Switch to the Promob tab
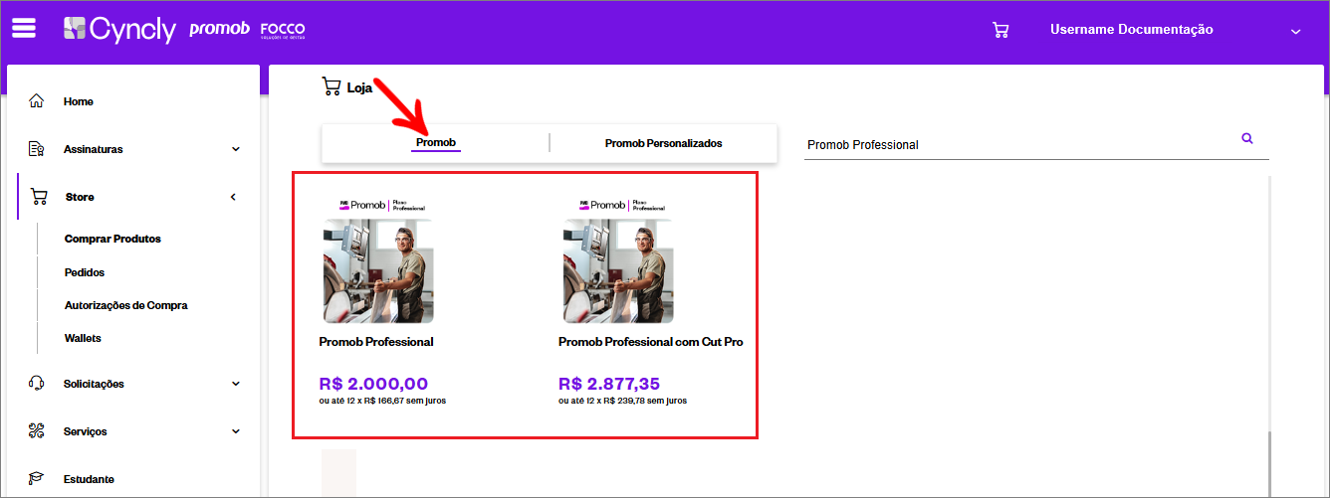This screenshot has height=498, width=1330. click(x=435, y=143)
